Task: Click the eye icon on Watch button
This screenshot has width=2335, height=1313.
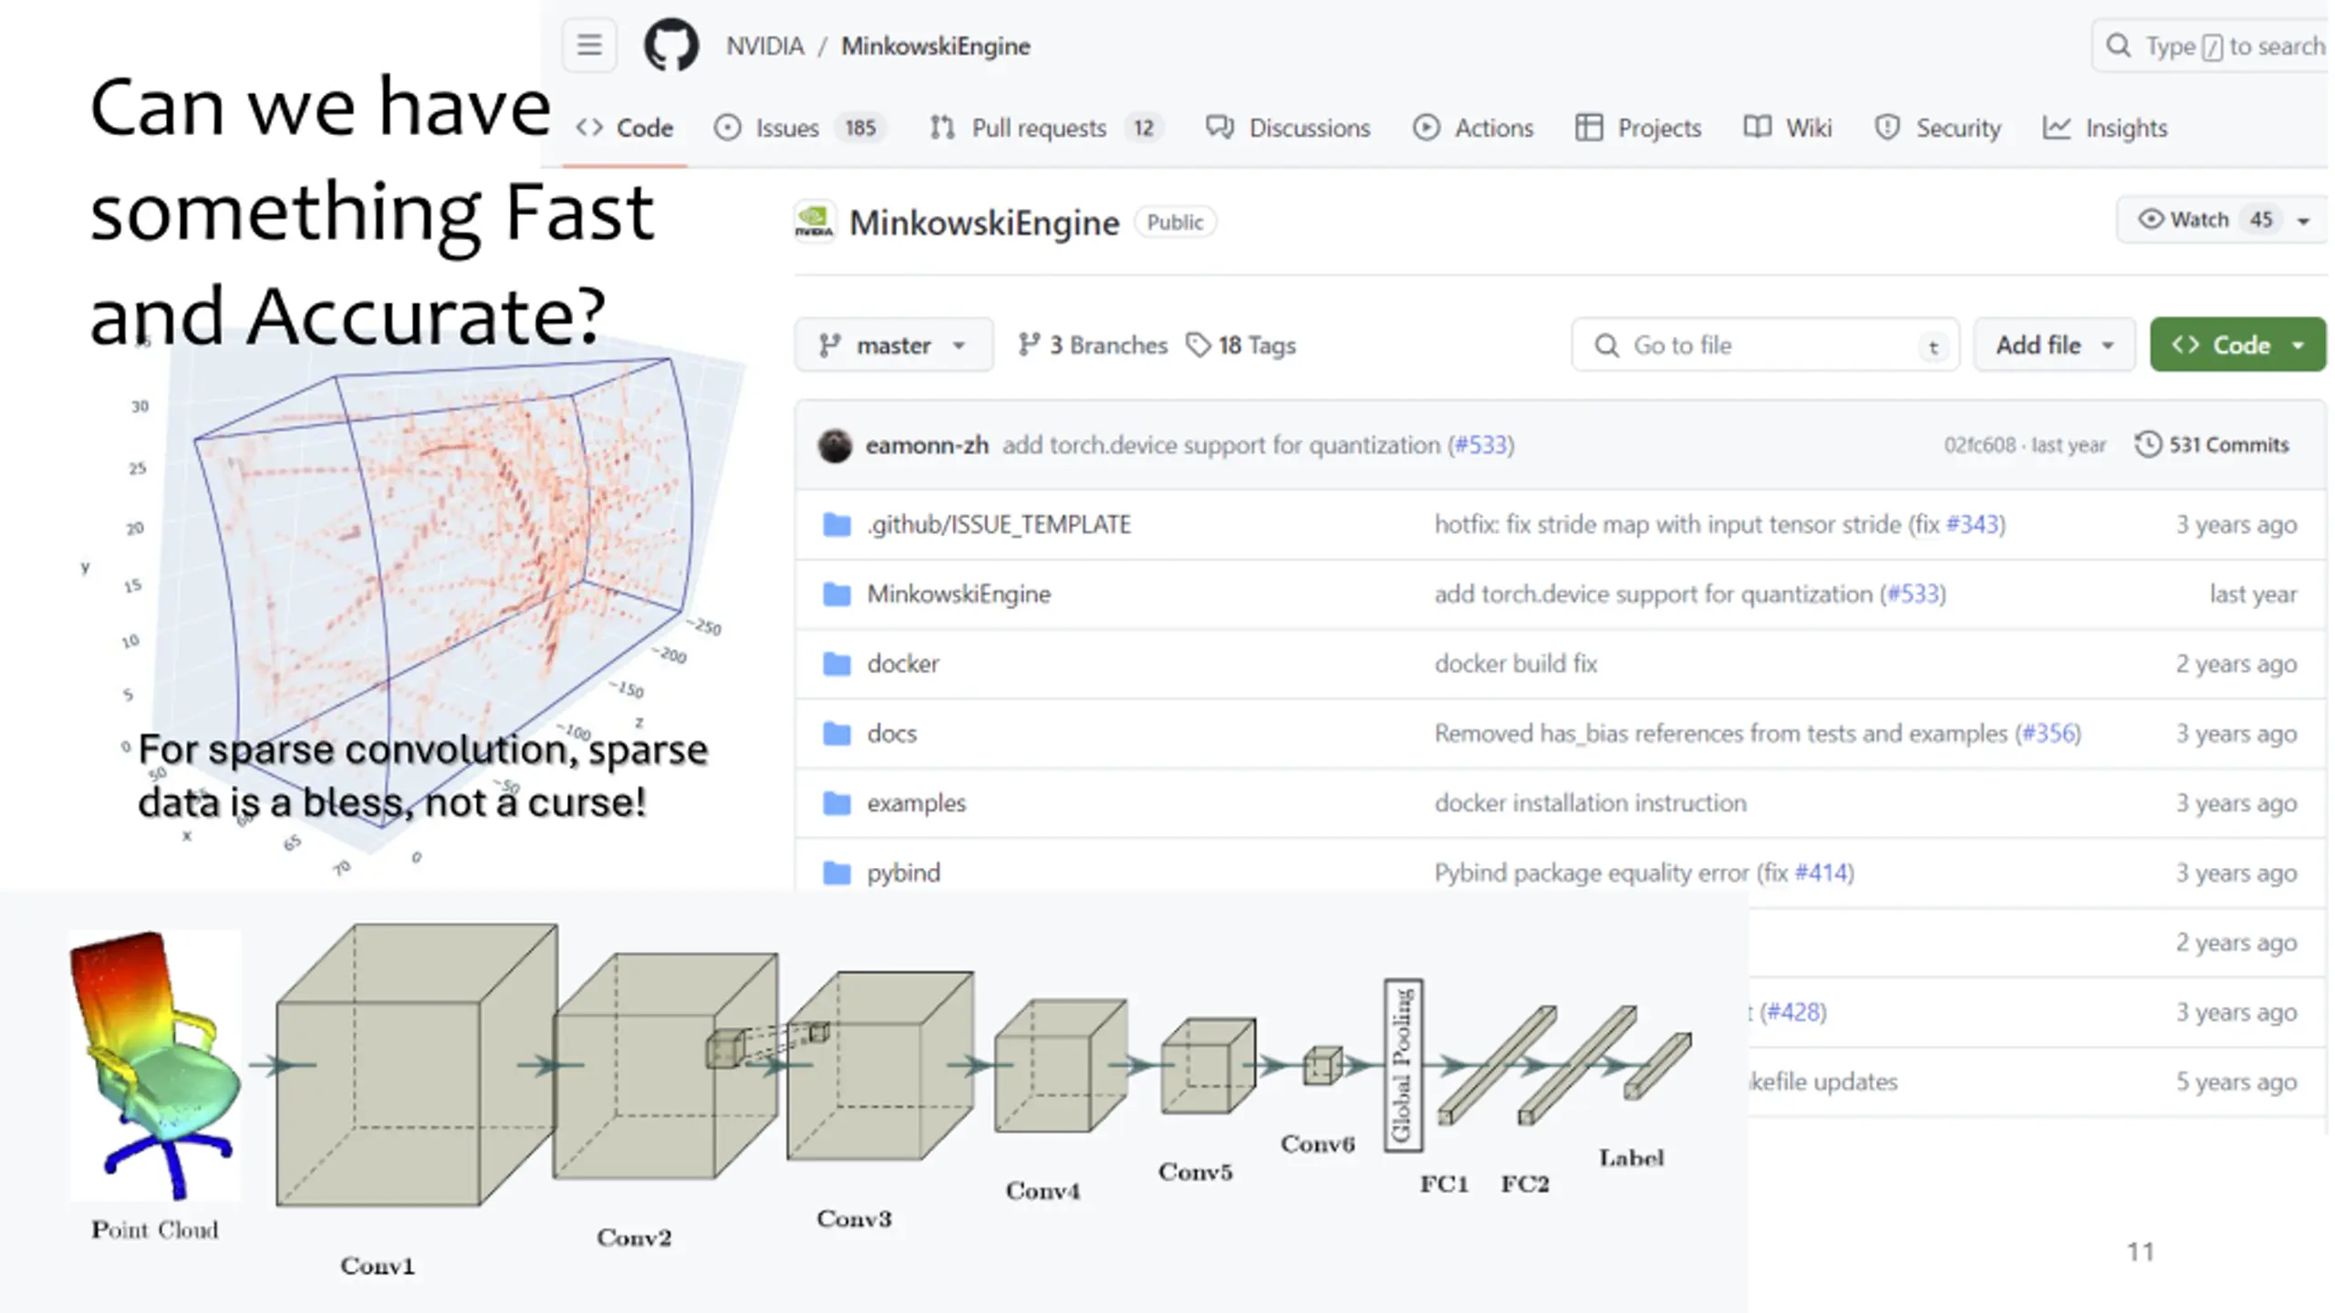Action: pyautogui.click(x=2150, y=219)
